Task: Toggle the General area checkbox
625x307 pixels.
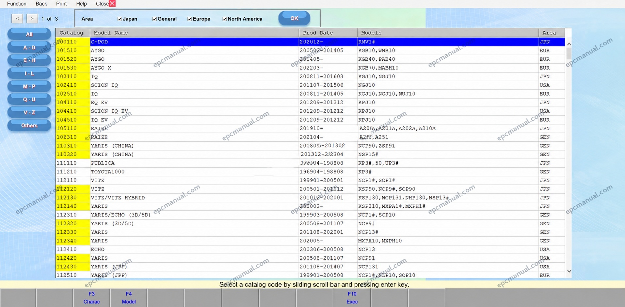Action: [154, 19]
